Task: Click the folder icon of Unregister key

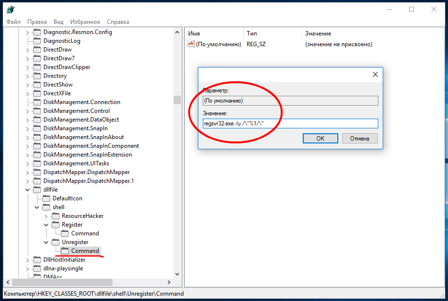Action: coord(56,242)
